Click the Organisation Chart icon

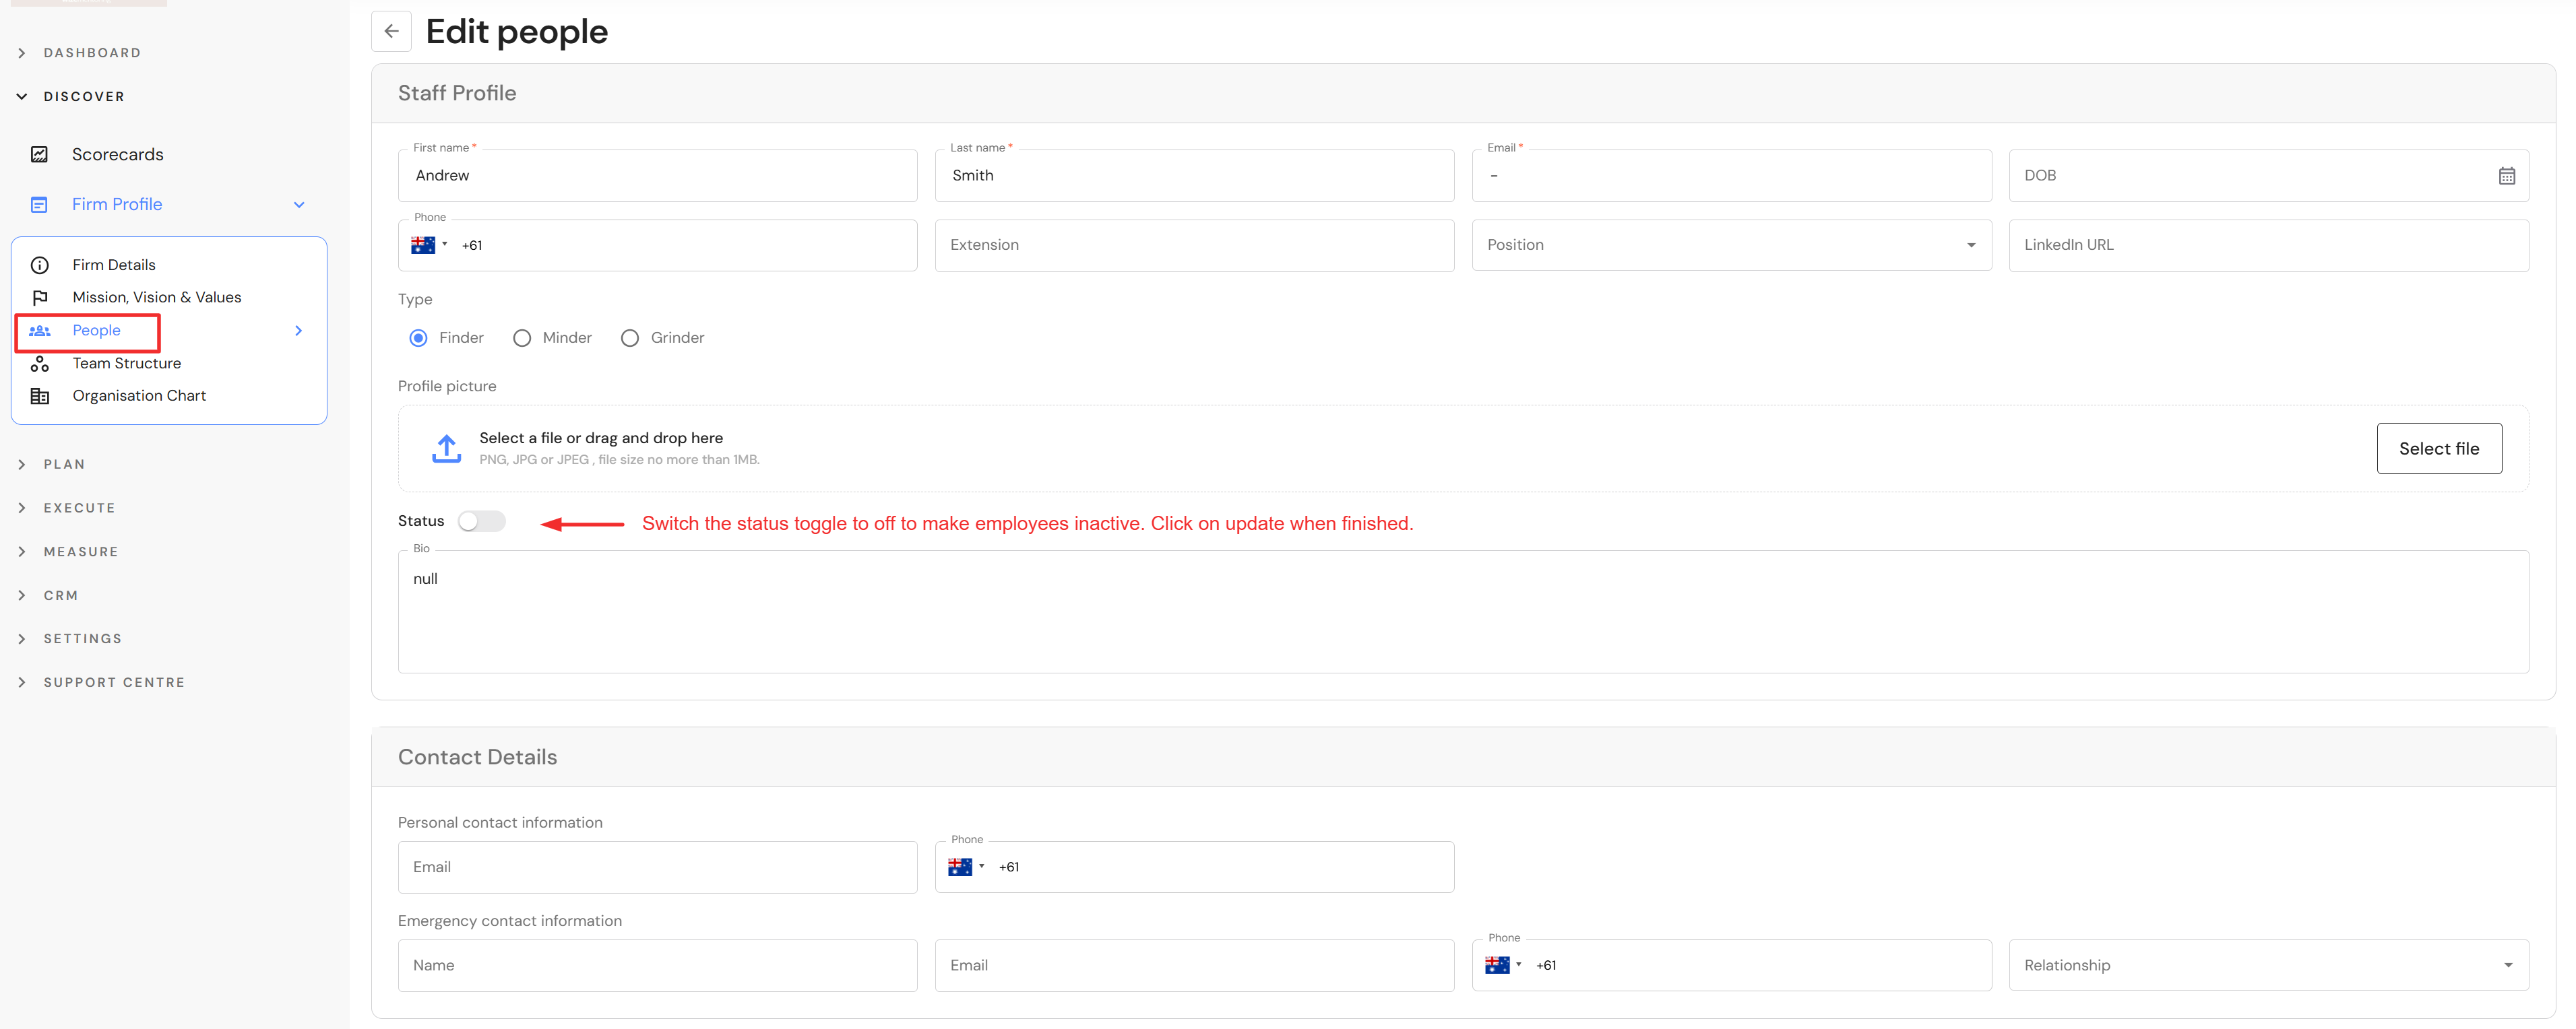(x=40, y=395)
